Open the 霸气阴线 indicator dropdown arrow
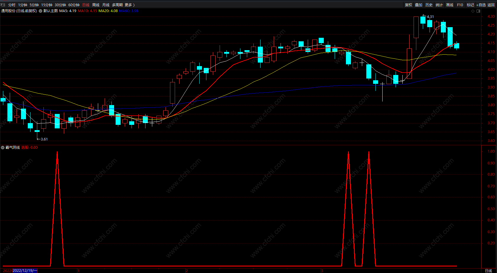The height and width of the screenshot is (273, 497). (3, 148)
